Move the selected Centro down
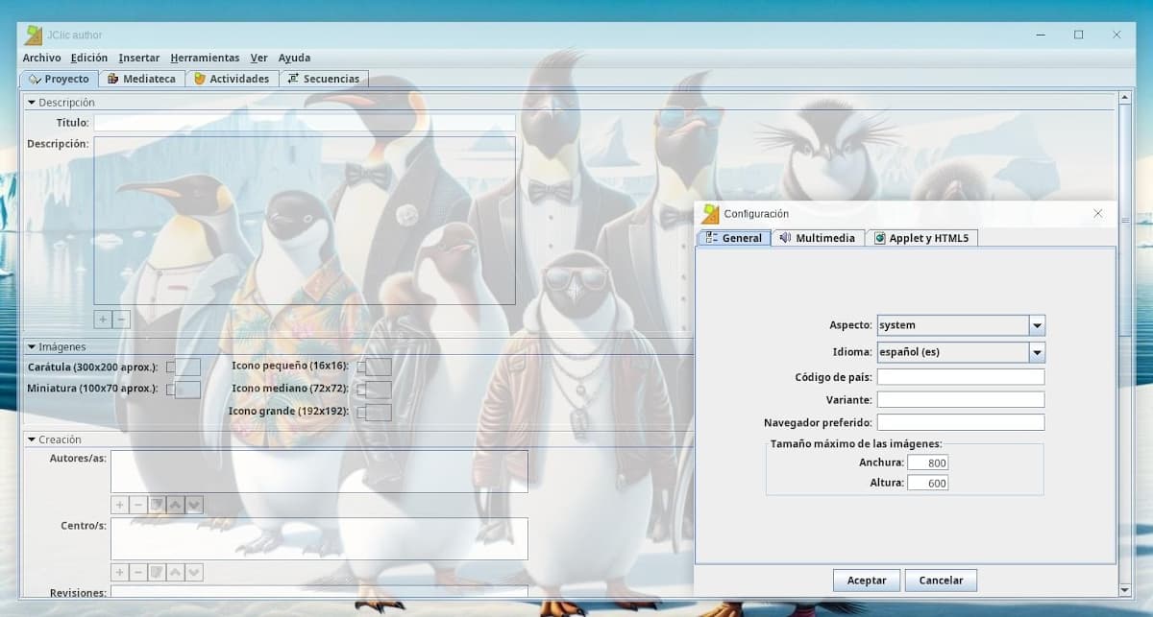 [194, 572]
